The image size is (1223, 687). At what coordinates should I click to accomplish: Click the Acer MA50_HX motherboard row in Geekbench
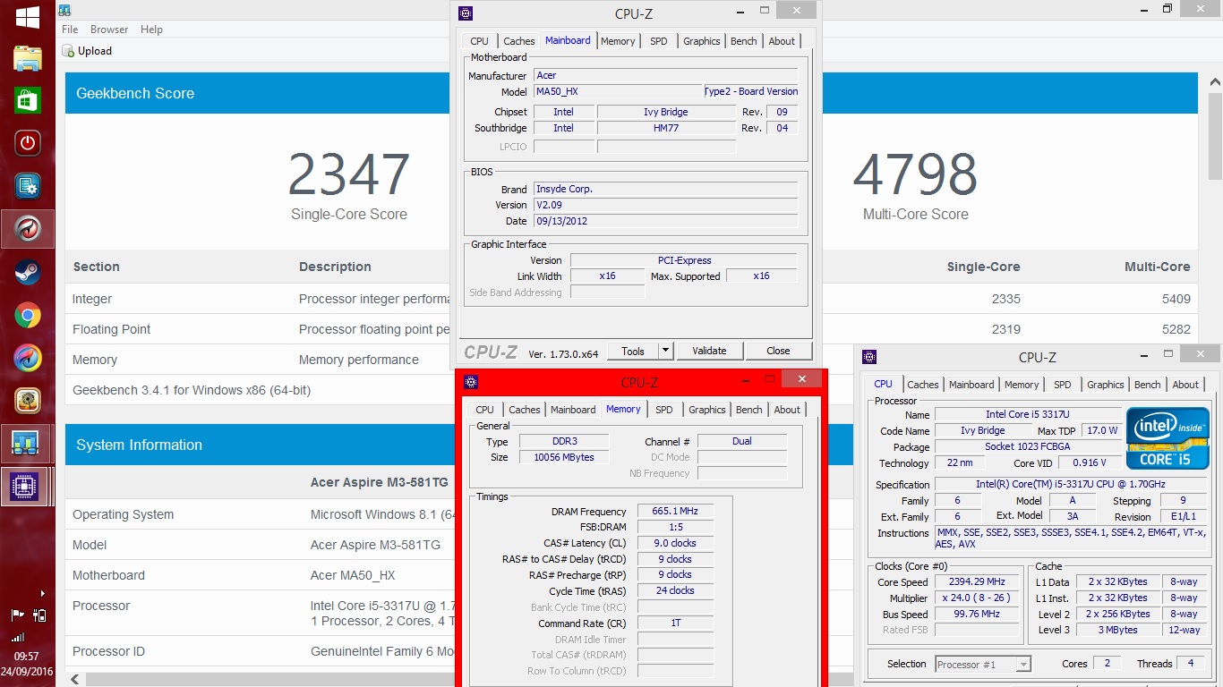[x=631, y=575]
